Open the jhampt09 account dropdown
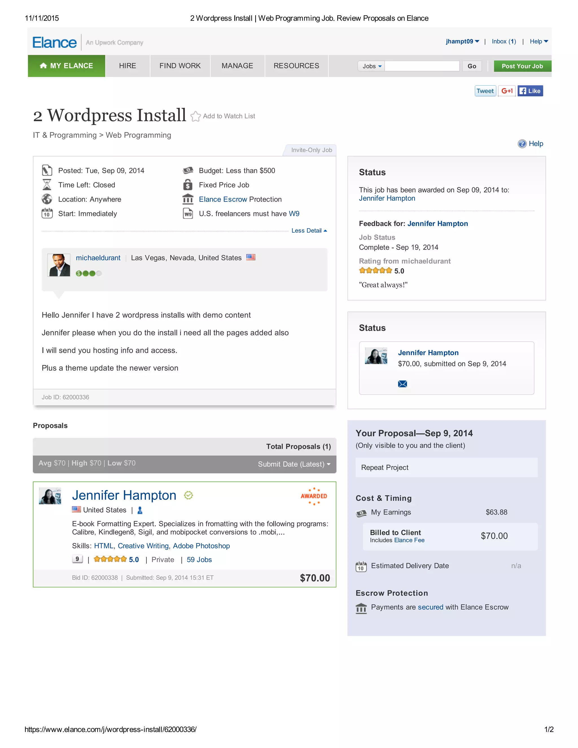578x748 pixels. pyautogui.click(x=462, y=41)
